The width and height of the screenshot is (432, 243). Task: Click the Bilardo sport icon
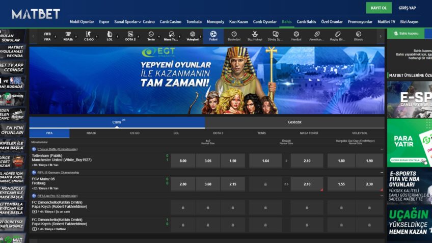tap(358, 36)
